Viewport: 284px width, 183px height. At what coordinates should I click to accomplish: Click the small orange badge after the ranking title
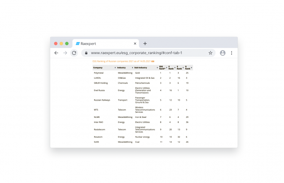pos(153,61)
